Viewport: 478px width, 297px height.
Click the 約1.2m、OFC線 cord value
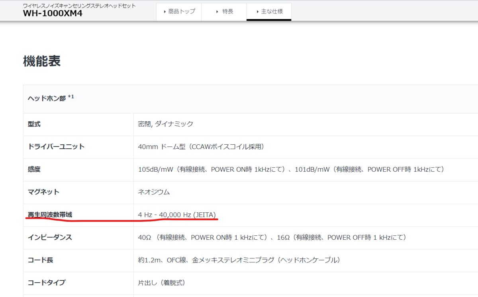tap(239, 260)
